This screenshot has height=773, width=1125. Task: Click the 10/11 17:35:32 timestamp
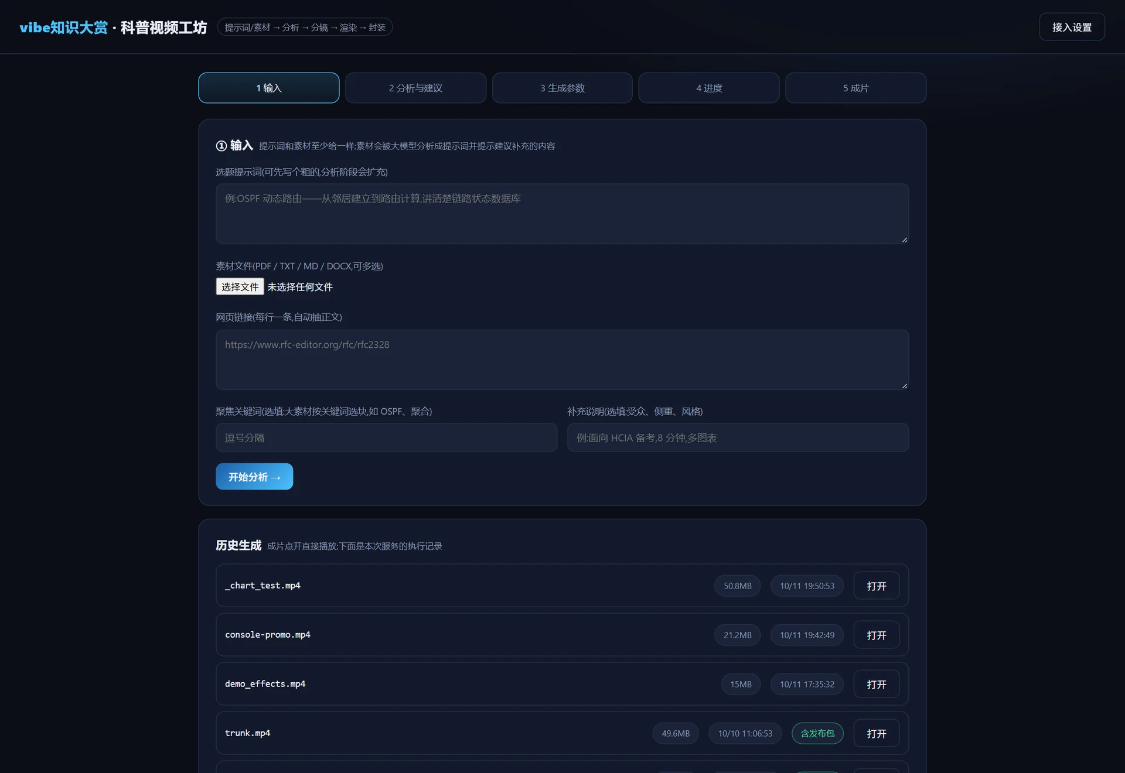pos(807,684)
